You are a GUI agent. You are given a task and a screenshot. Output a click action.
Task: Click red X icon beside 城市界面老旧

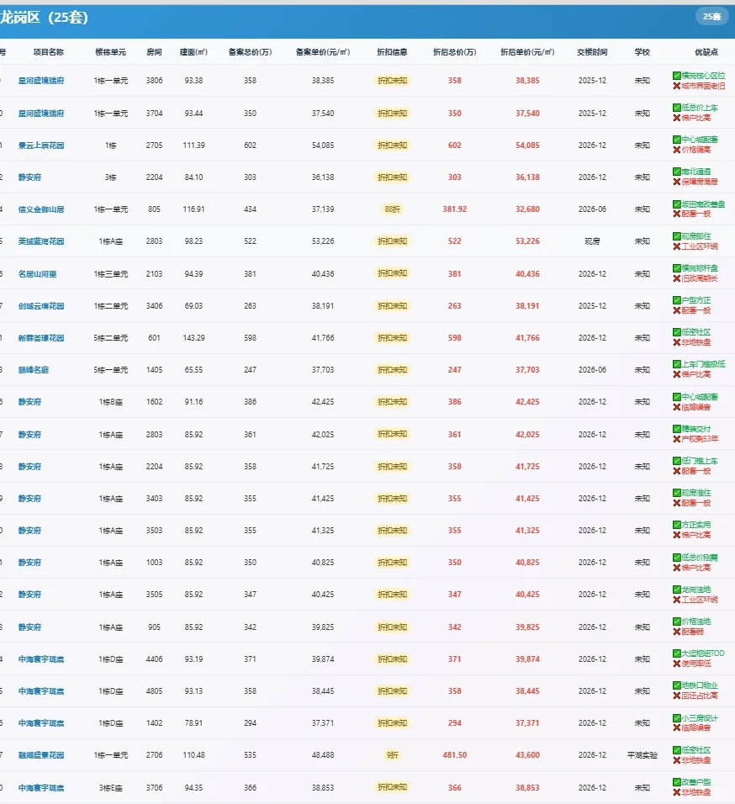[677, 86]
